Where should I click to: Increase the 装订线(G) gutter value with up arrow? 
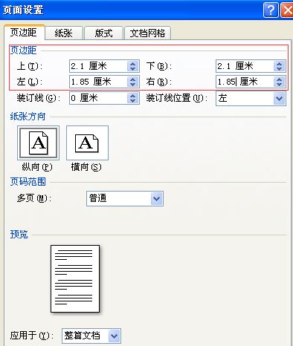coord(133,96)
